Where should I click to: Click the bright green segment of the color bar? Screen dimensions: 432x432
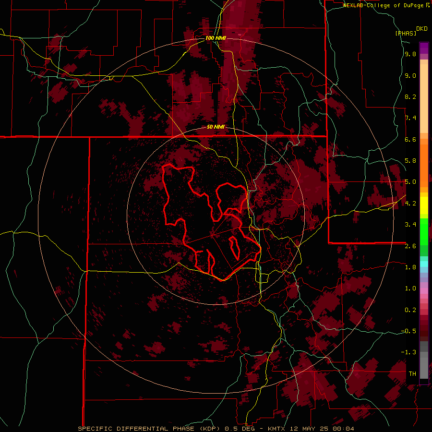pyautogui.click(x=424, y=231)
